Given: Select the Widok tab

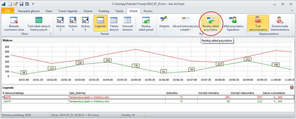Looking at the screenshot, I should [134, 11].
